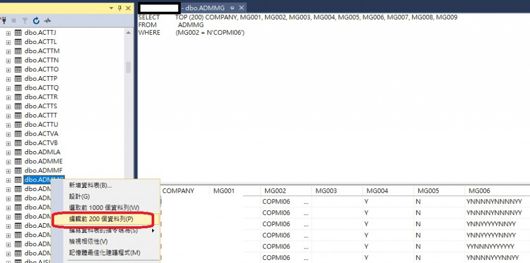Expand the dbo.ACTTL table node

pos(8,42)
